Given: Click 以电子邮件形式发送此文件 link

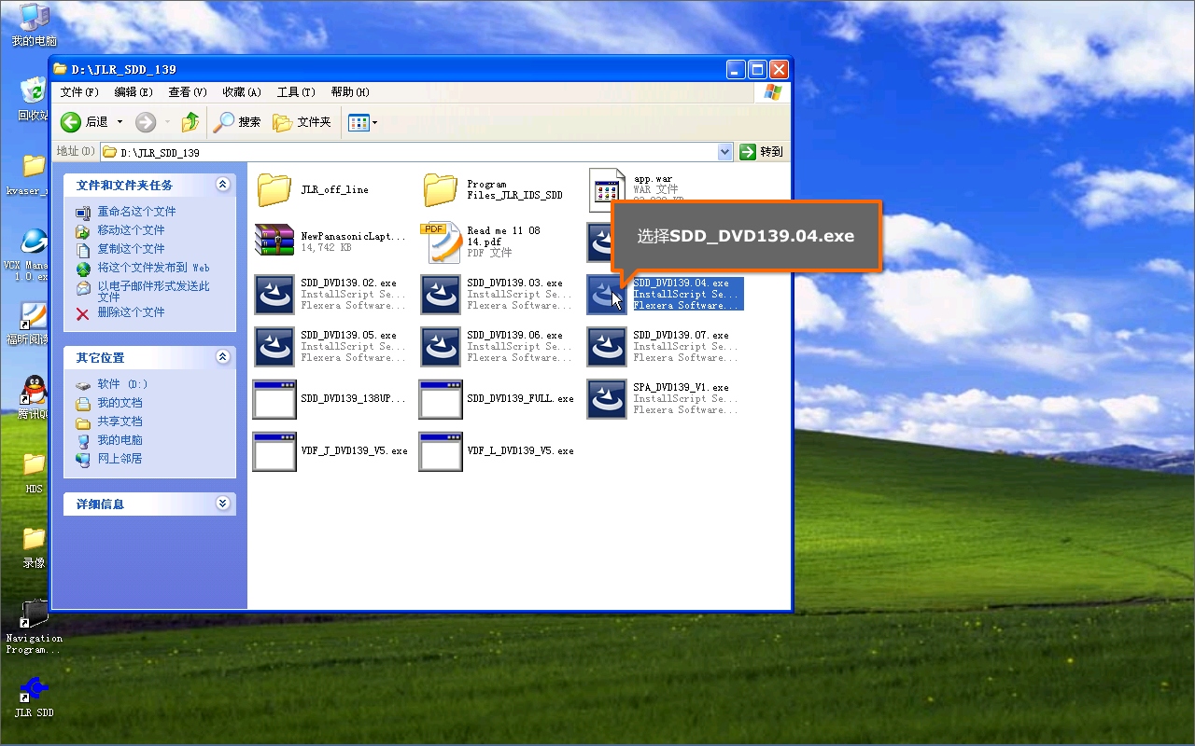Looking at the screenshot, I should (x=153, y=292).
